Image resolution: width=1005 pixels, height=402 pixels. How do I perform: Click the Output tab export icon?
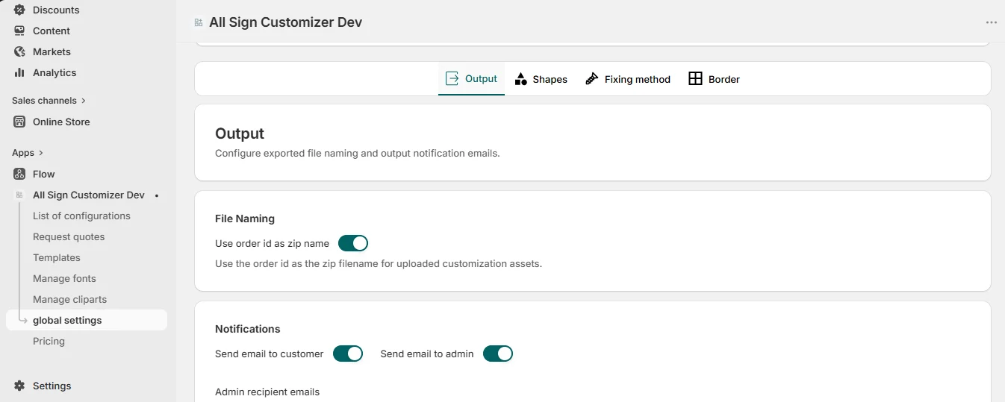(x=452, y=78)
